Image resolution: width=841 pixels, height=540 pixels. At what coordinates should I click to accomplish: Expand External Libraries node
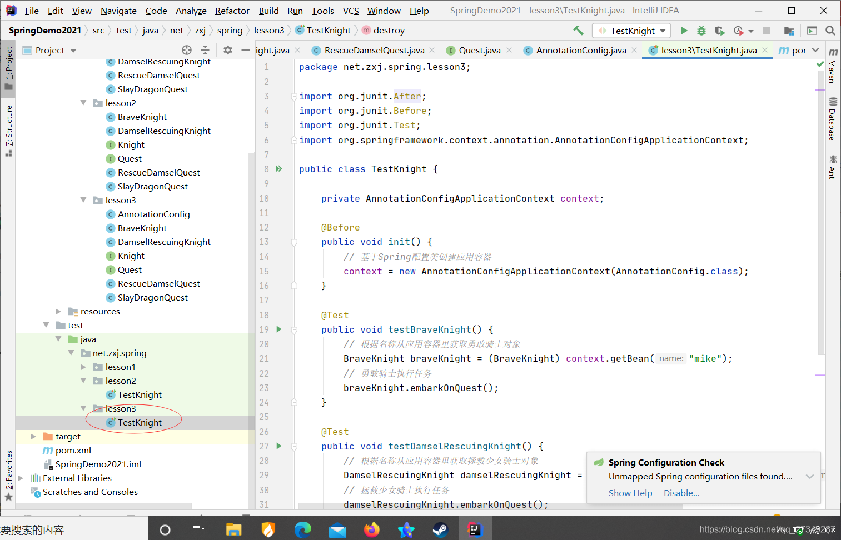(21, 478)
